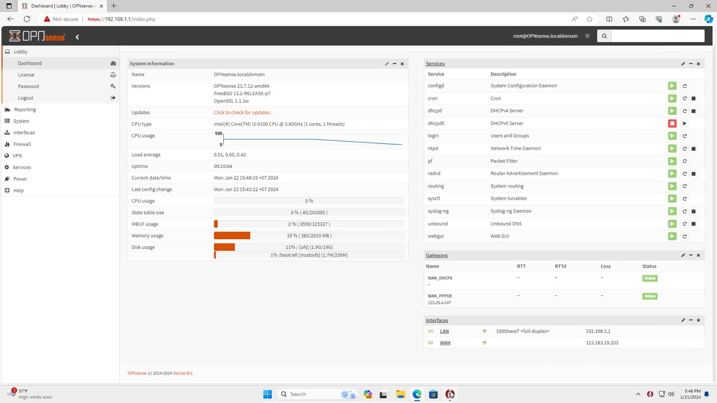Image resolution: width=717 pixels, height=403 pixels.
Task: Edit the Gateways widget settings
Action: 683,255
